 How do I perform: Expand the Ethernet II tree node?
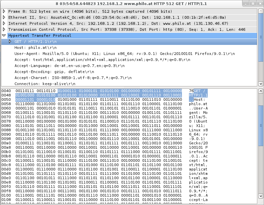(x=4, y=17)
